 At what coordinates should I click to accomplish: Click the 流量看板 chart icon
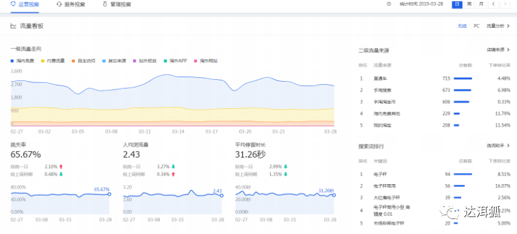14,26
